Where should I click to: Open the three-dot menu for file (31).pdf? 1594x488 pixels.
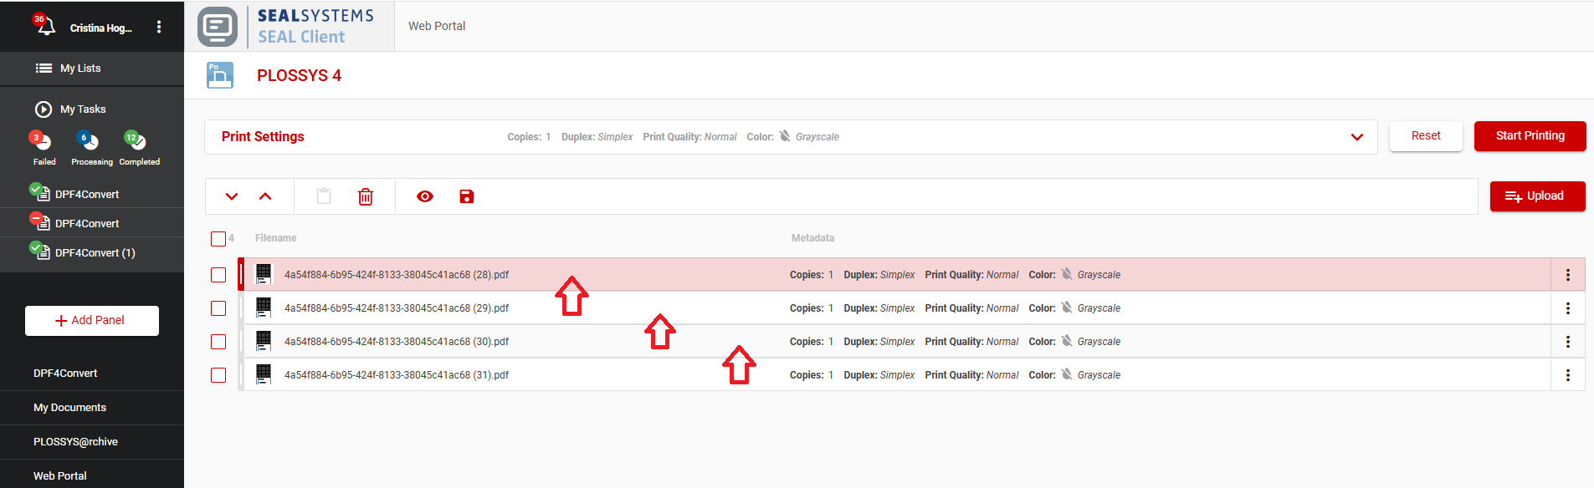1567,375
